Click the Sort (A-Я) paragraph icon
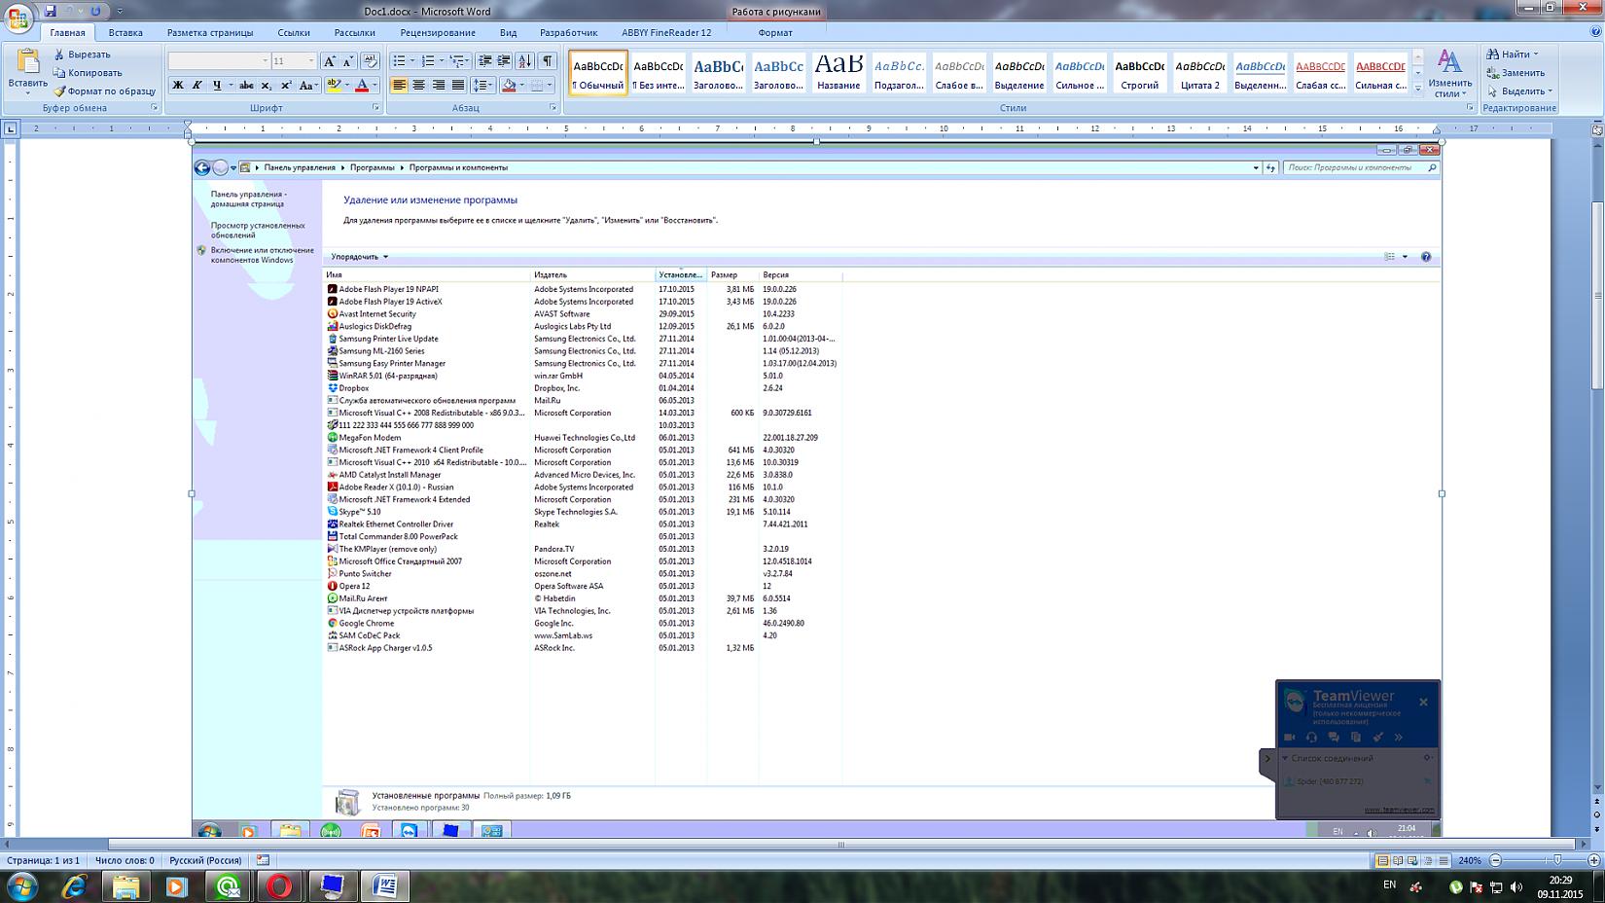 (x=525, y=61)
